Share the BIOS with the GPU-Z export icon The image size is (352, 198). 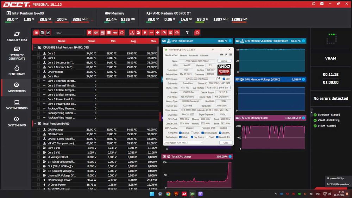[218, 79]
